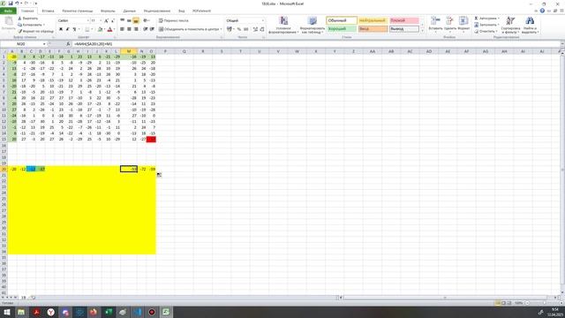Switch to the Вставка tab
The height and width of the screenshot is (318, 565).
pos(48,11)
